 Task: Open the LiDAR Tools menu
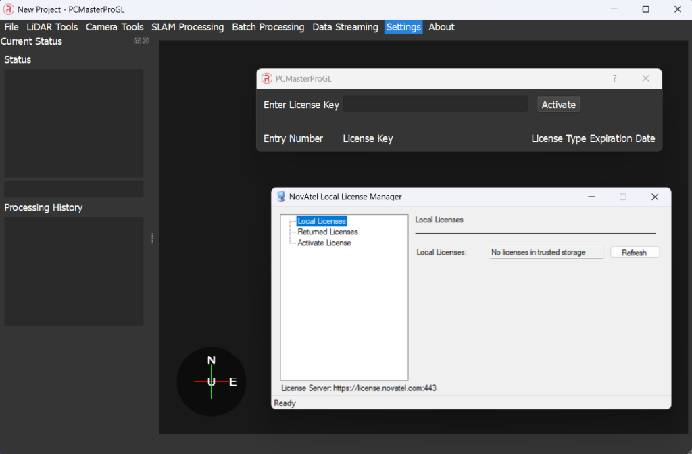point(52,27)
